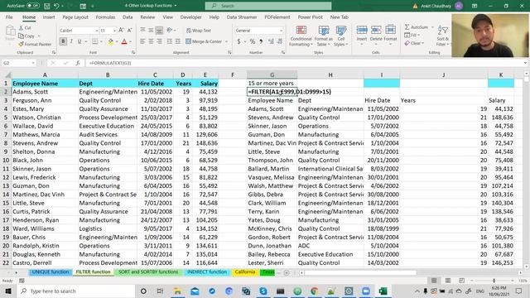Open Conditional Formatting menu
530x298 pixels.
(301, 36)
